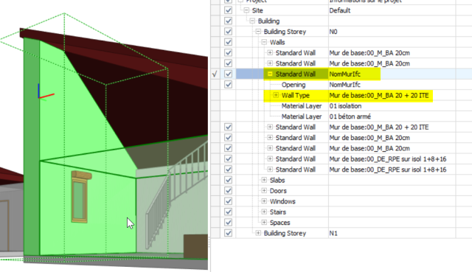Select the Slabs tree item label

(x=277, y=180)
